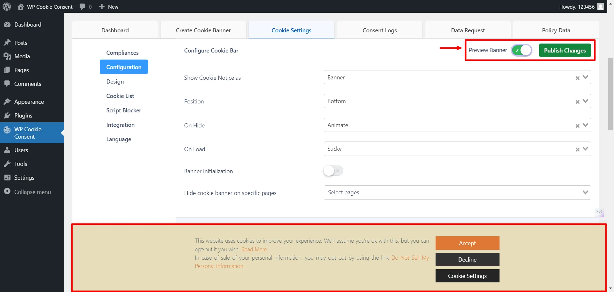Expand the Show Cookie Notice as dropdown
The image size is (614, 292).
pos(586,77)
